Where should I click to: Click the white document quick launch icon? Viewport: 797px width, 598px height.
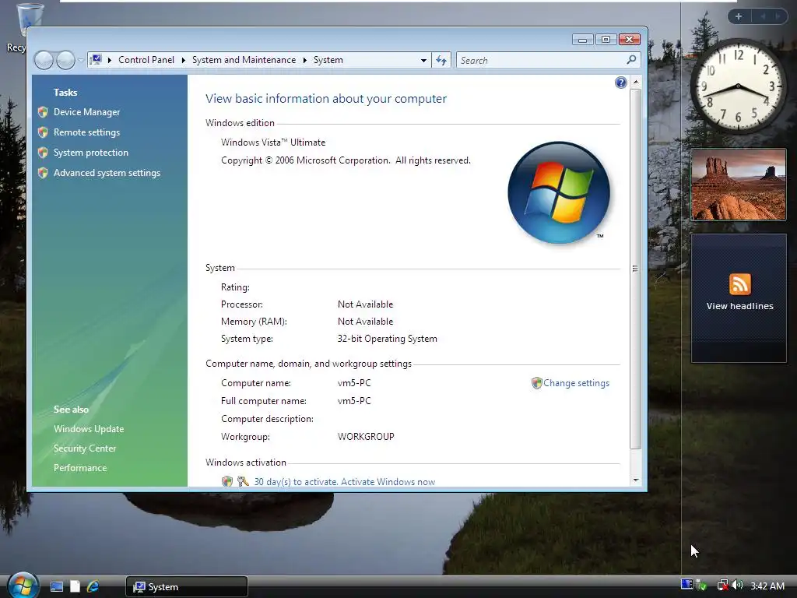[x=75, y=587]
